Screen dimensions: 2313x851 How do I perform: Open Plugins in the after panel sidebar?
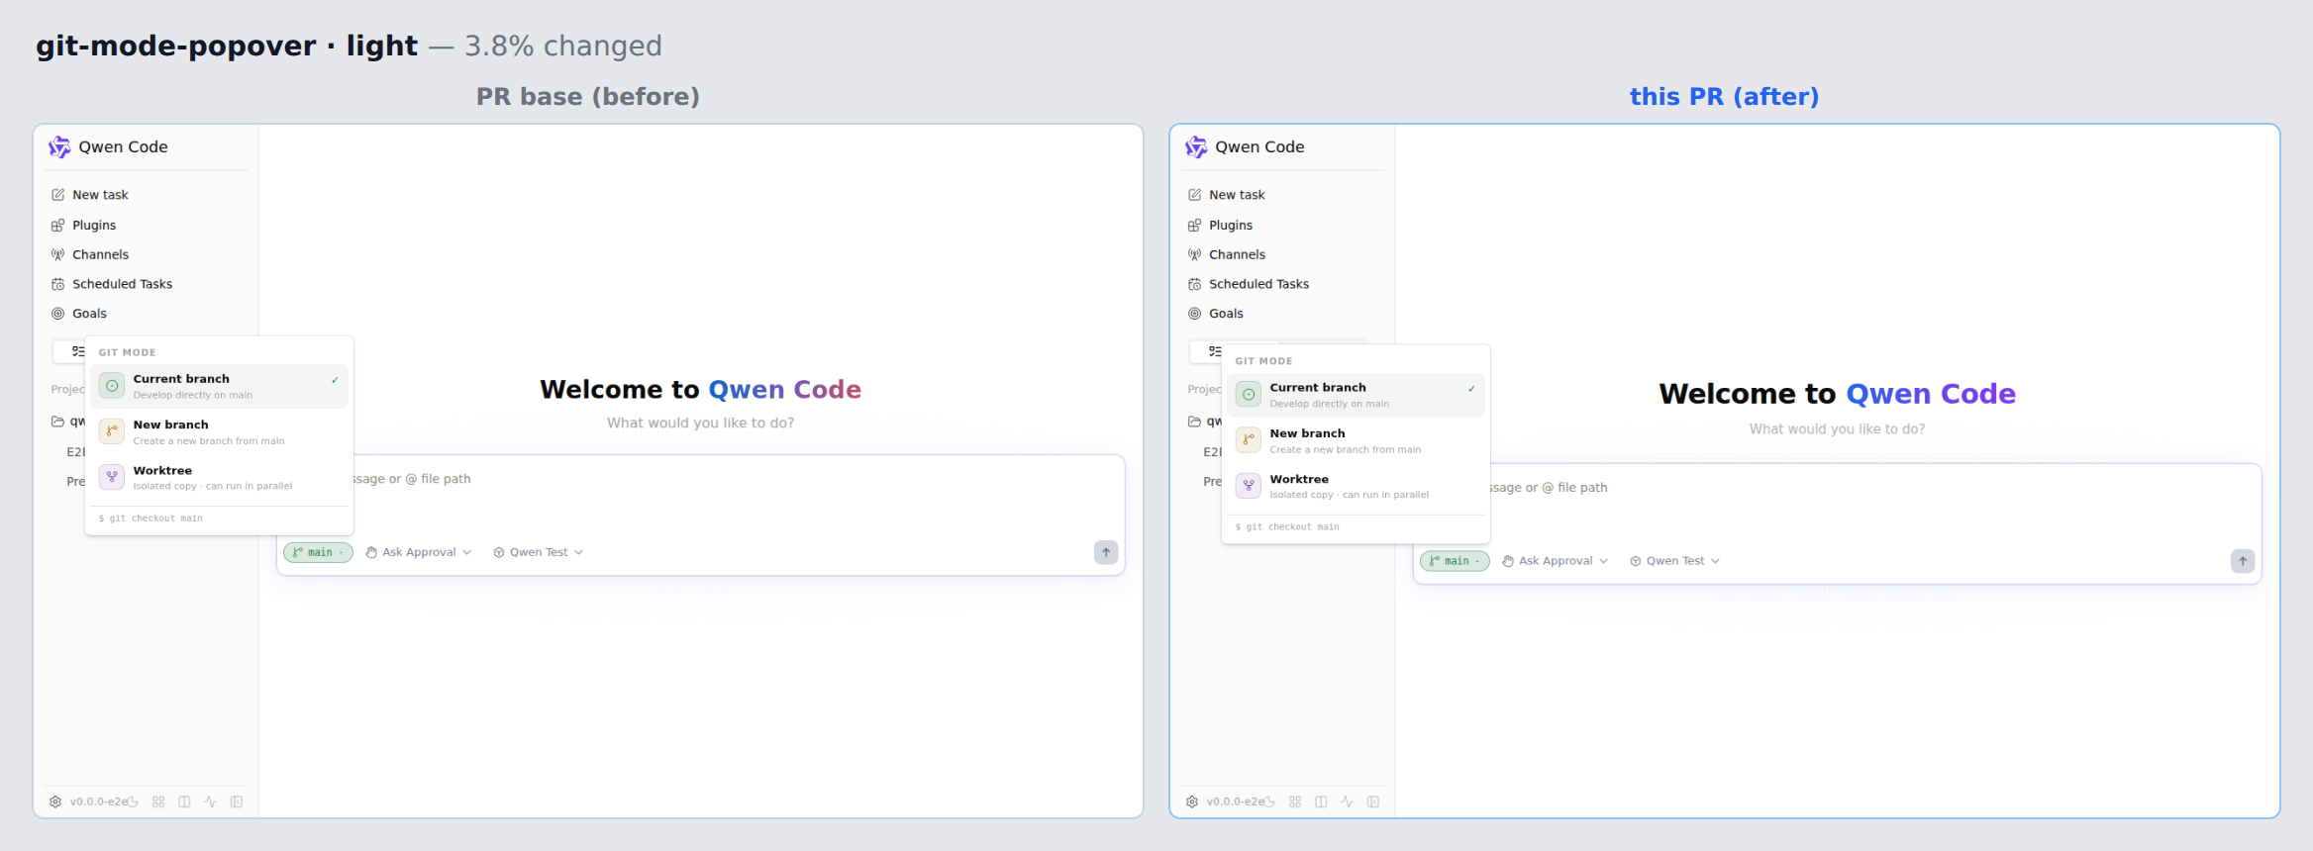pos(1284,225)
